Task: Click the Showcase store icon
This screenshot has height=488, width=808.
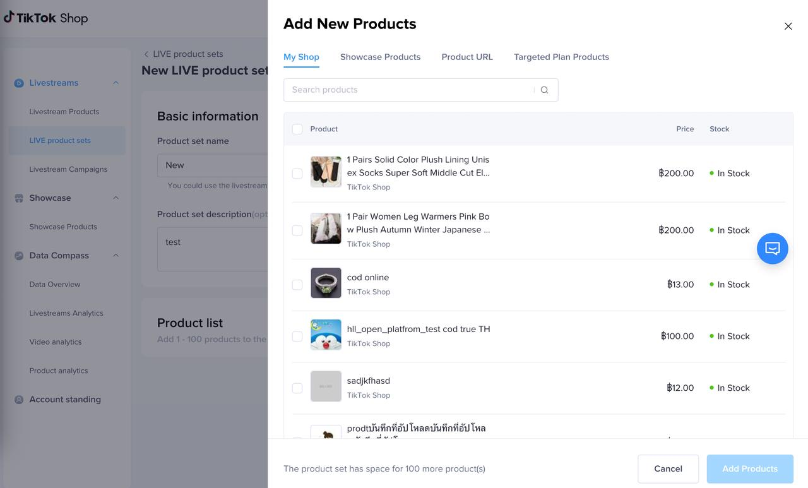Action: 19,198
